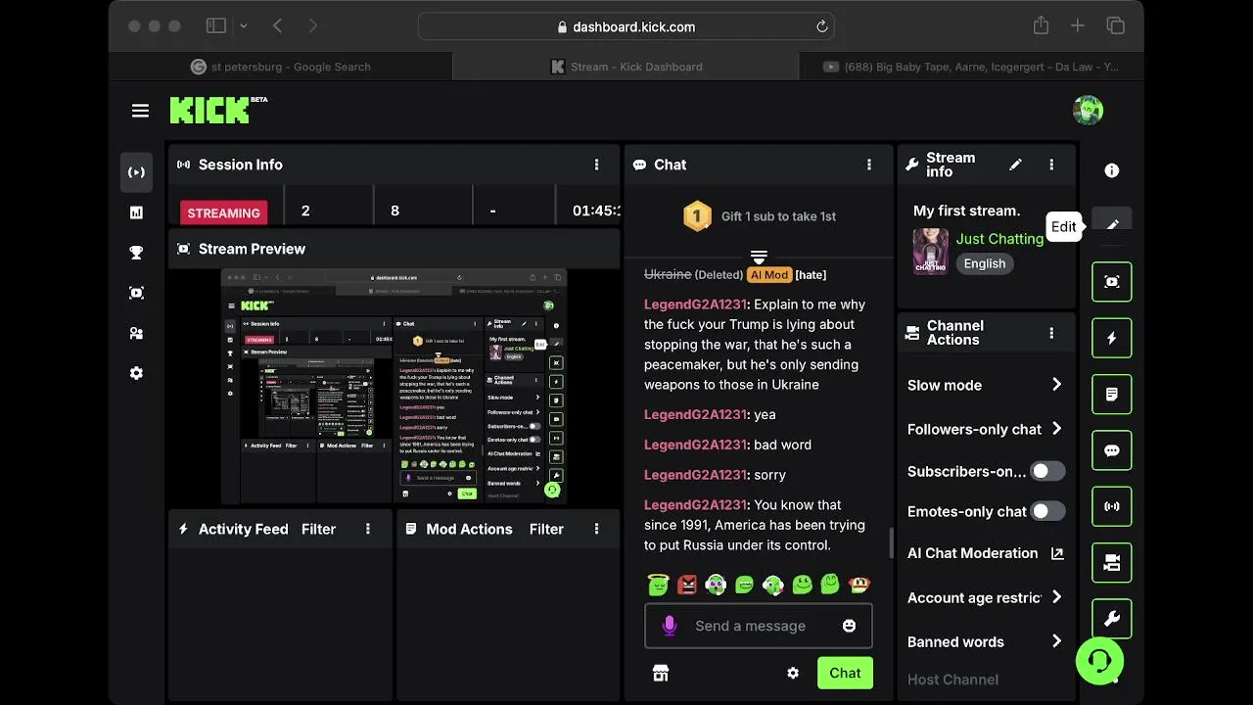Expand pinned chat leaderboard handle
The image size is (1253, 705).
click(758, 258)
